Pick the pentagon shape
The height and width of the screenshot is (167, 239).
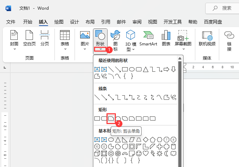pyautogui.click(x=153, y=140)
